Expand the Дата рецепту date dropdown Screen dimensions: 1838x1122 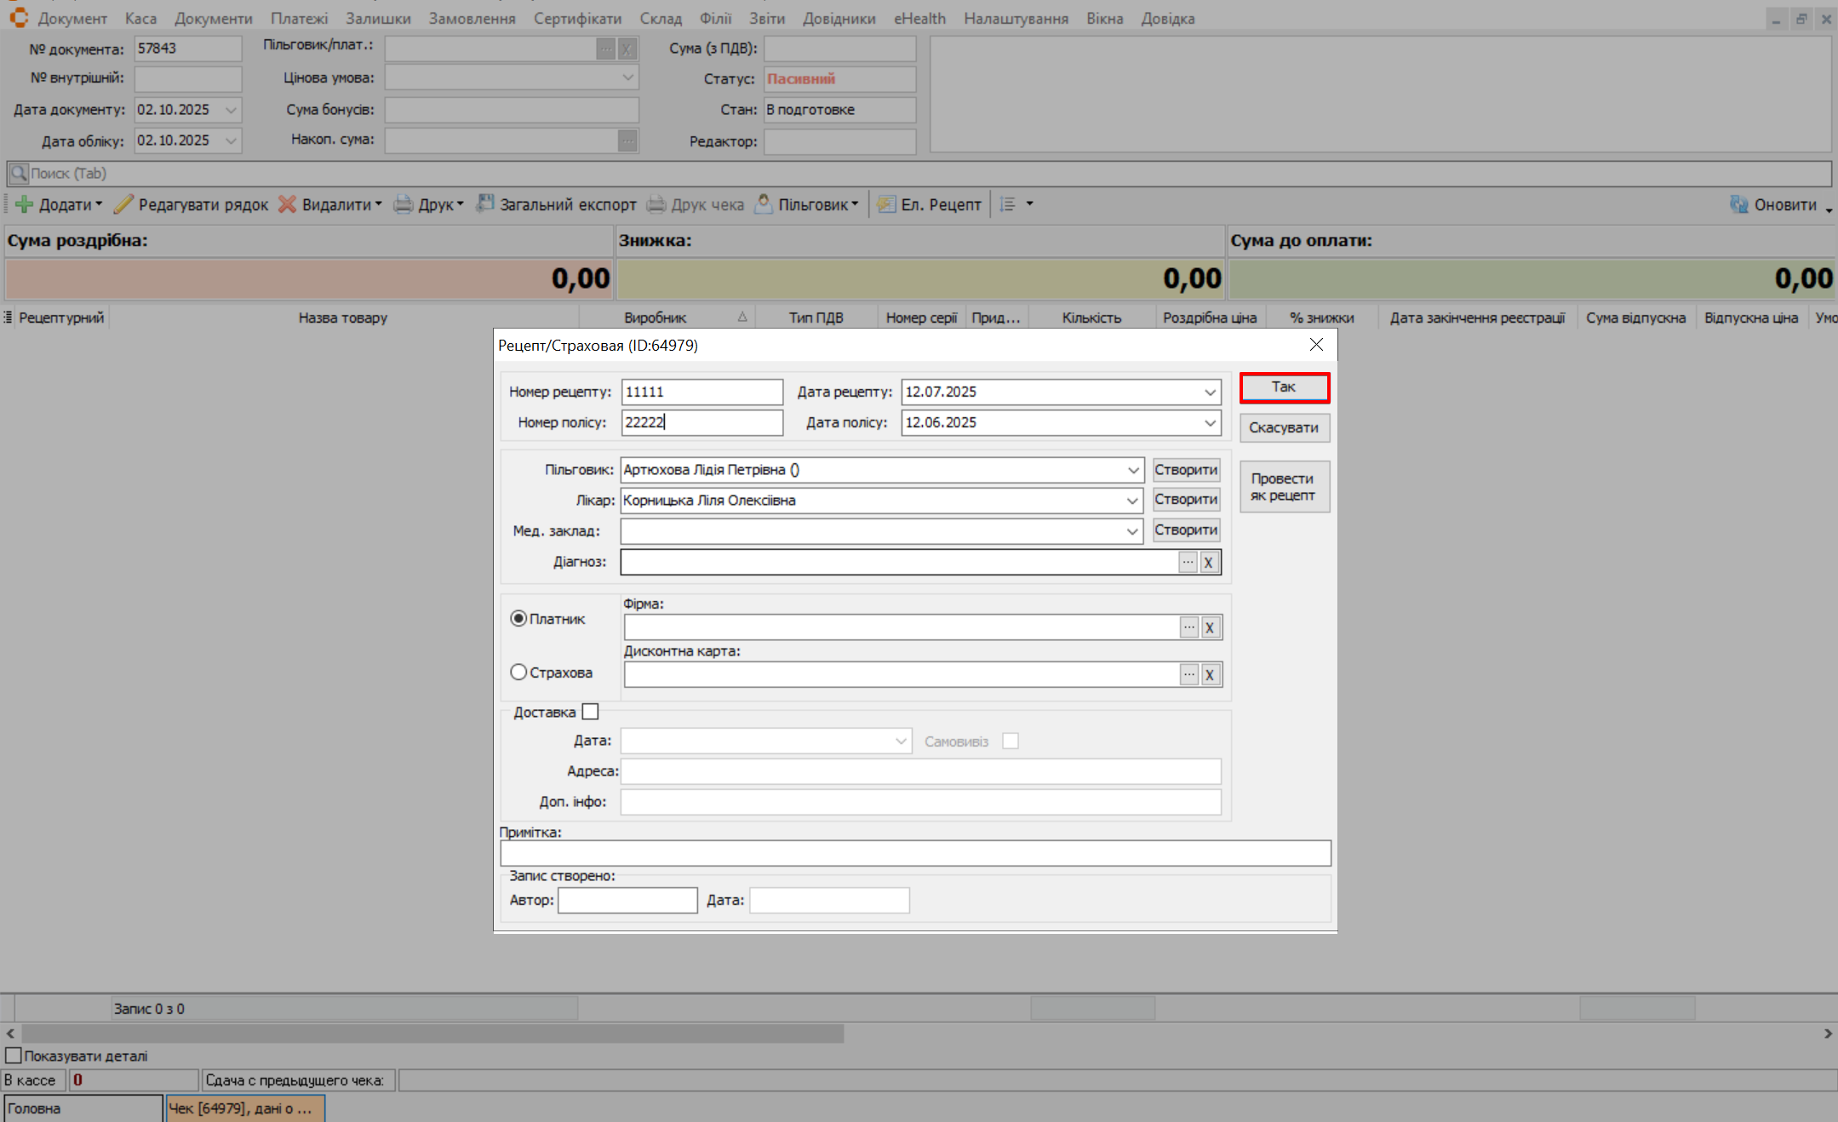coord(1209,392)
